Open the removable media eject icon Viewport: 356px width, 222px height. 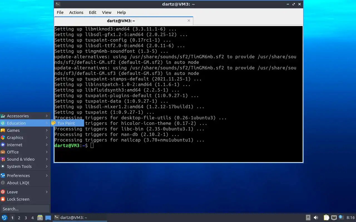[308, 218]
